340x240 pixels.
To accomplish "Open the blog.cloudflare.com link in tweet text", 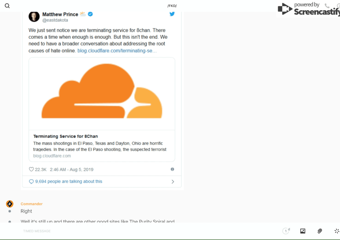I will pyautogui.click(x=117, y=51).
